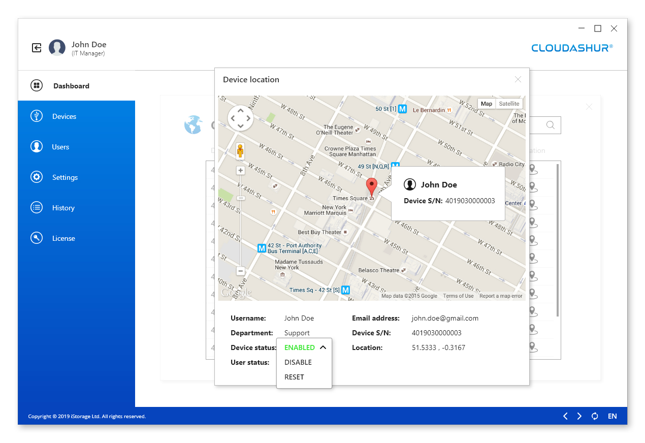Click the refresh icon in footer
This screenshot has width=645, height=443.
[x=595, y=416]
